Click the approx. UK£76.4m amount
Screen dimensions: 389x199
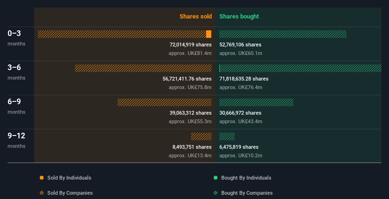241,87
